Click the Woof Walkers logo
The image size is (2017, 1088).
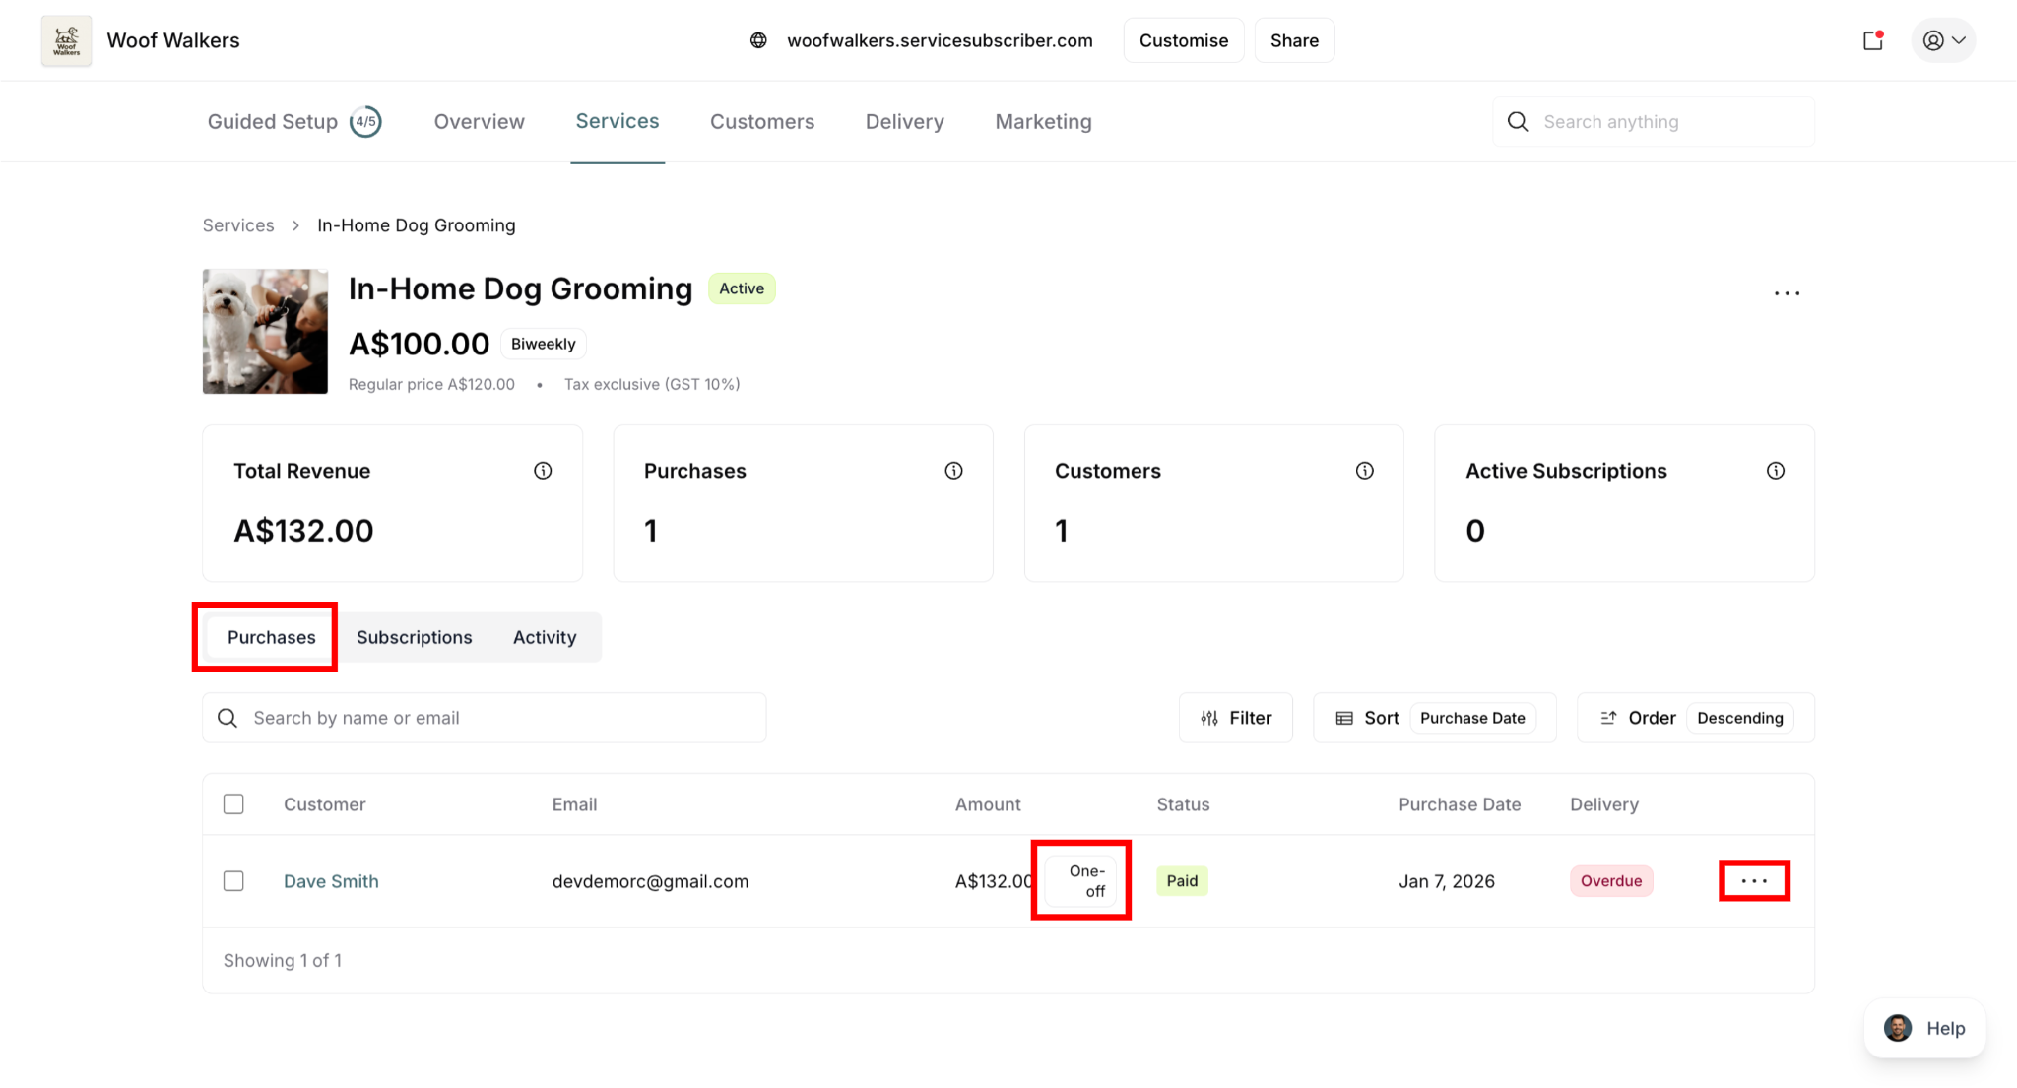point(66,40)
